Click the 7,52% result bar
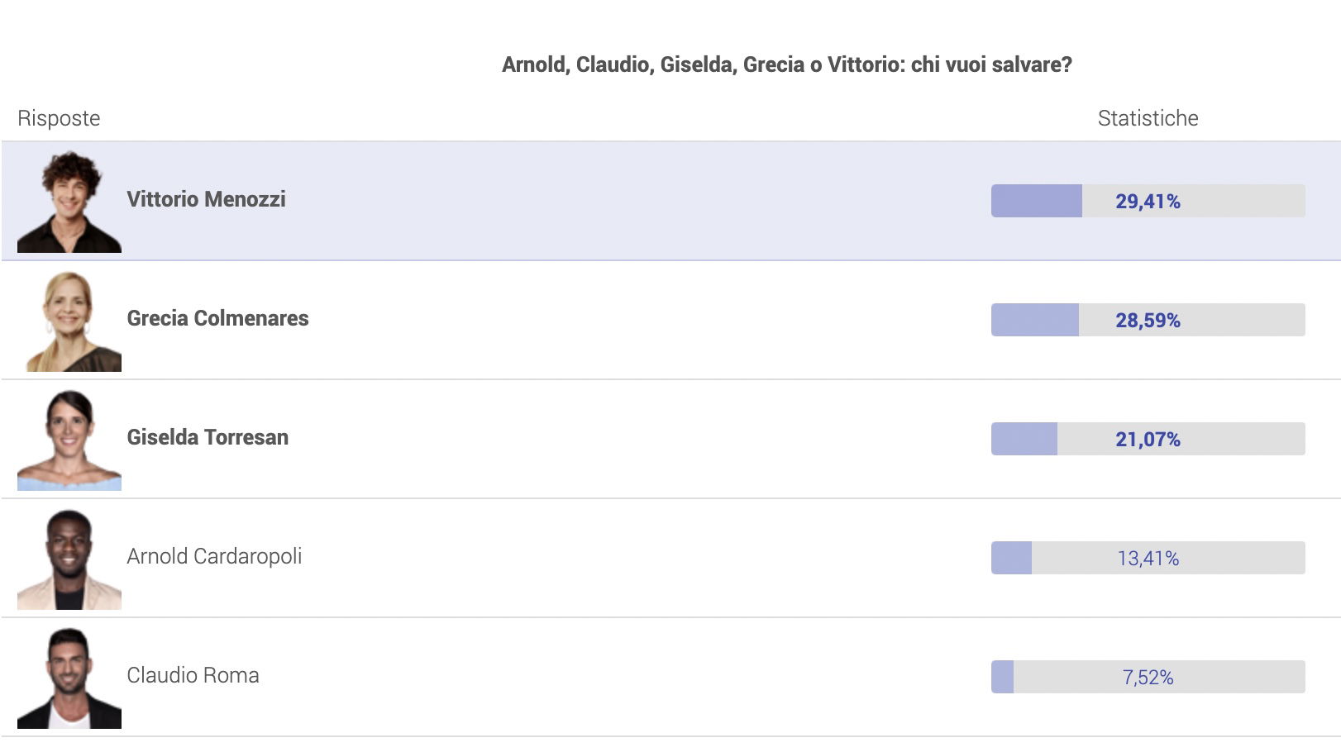The image size is (1341, 752). [1148, 677]
